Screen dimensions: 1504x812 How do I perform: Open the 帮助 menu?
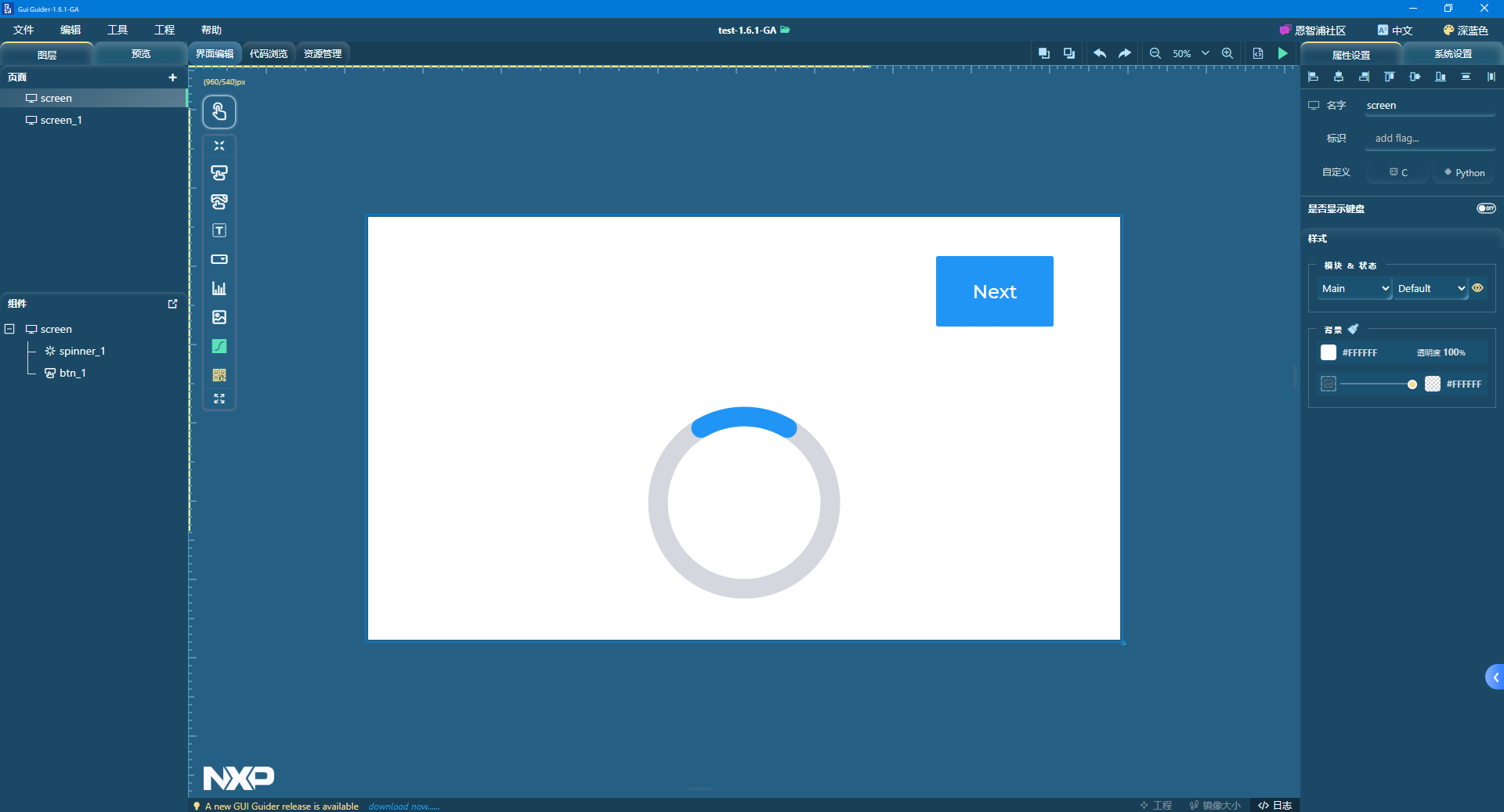pyautogui.click(x=211, y=30)
